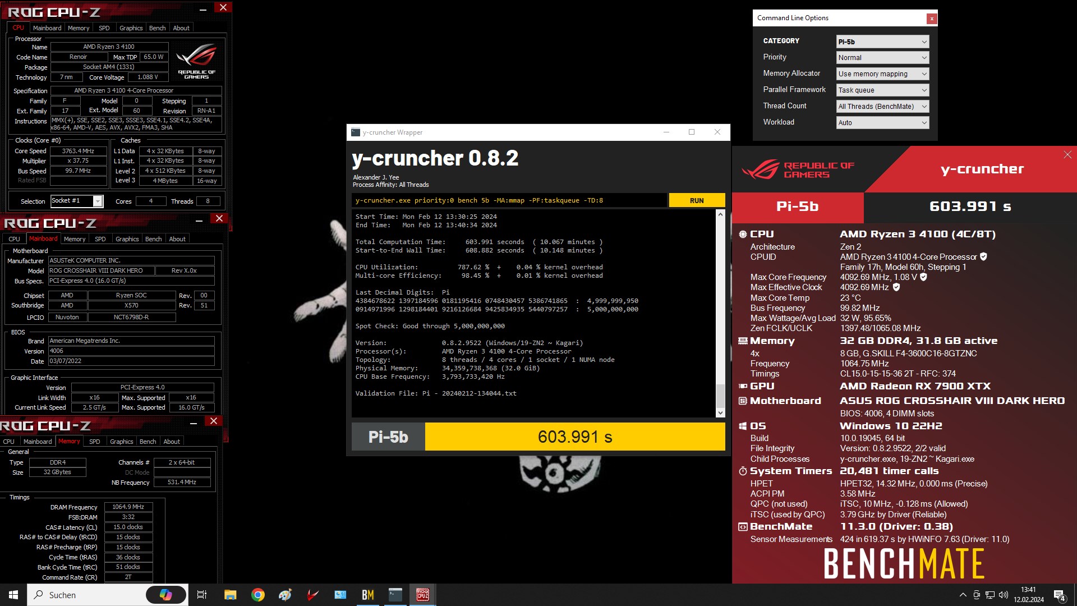Click BIOS Version field 4006 in CPU-Z
The height and width of the screenshot is (606, 1077).
point(131,351)
